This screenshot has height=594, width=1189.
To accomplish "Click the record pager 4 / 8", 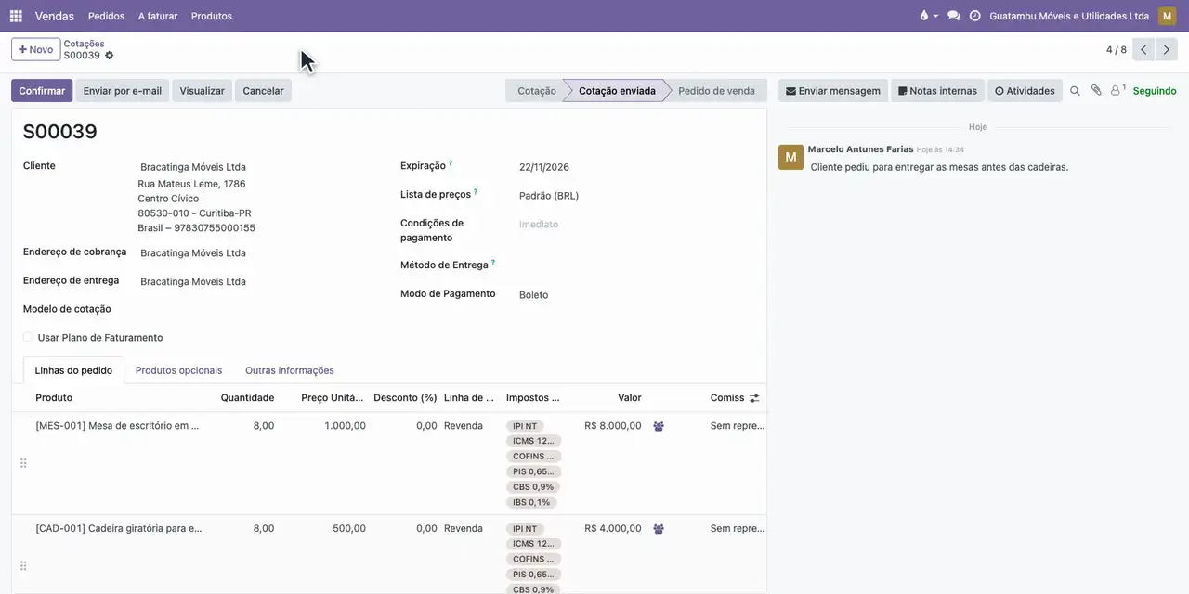I will (x=1116, y=50).
